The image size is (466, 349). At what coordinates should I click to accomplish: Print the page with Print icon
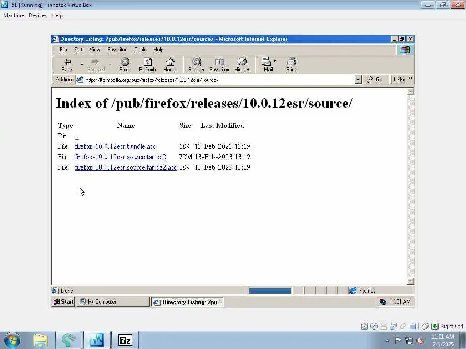[x=291, y=65]
